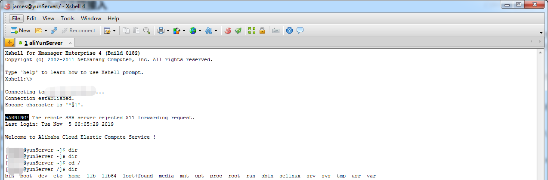This screenshot has height=180, width=548.
Task: Open the Edit menu
Action: coord(31,19)
